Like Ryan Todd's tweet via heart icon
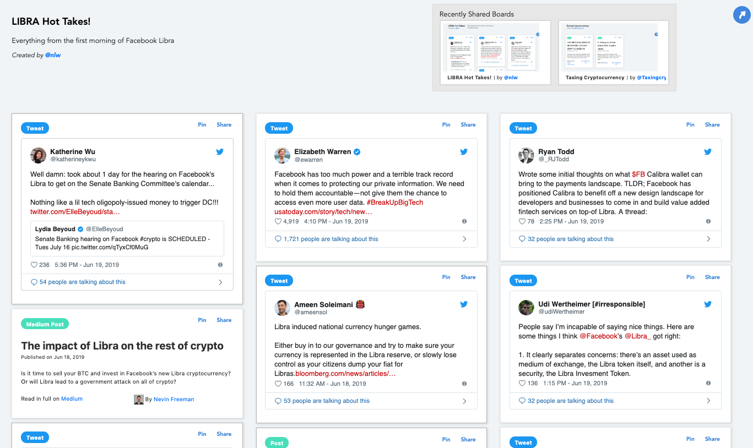Viewport: 753px width, 448px height. (522, 221)
